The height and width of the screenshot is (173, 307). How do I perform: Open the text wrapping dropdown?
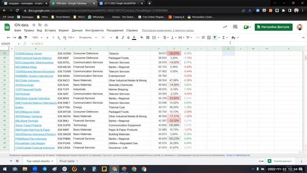tap(181, 37)
